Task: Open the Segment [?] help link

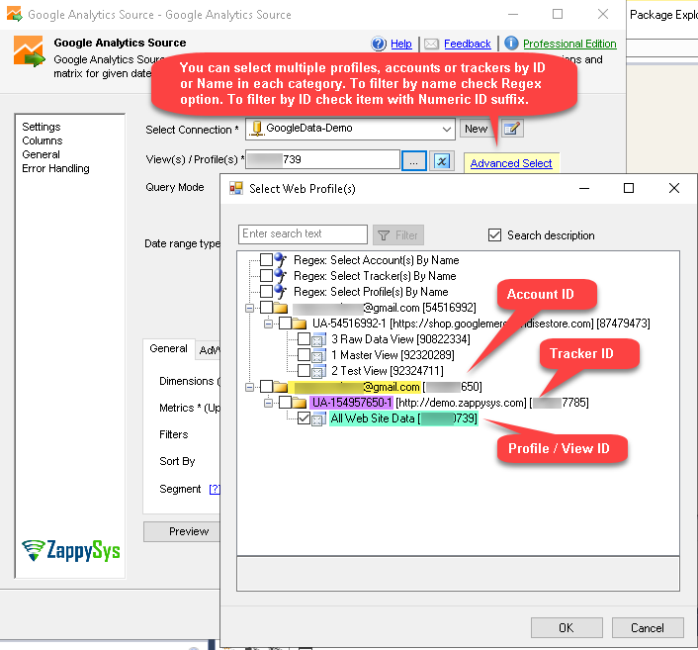Action: point(215,489)
